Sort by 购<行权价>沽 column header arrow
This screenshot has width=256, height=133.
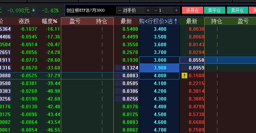(176, 21)
